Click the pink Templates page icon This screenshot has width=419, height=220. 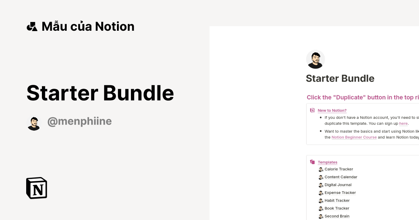point(312,161)
